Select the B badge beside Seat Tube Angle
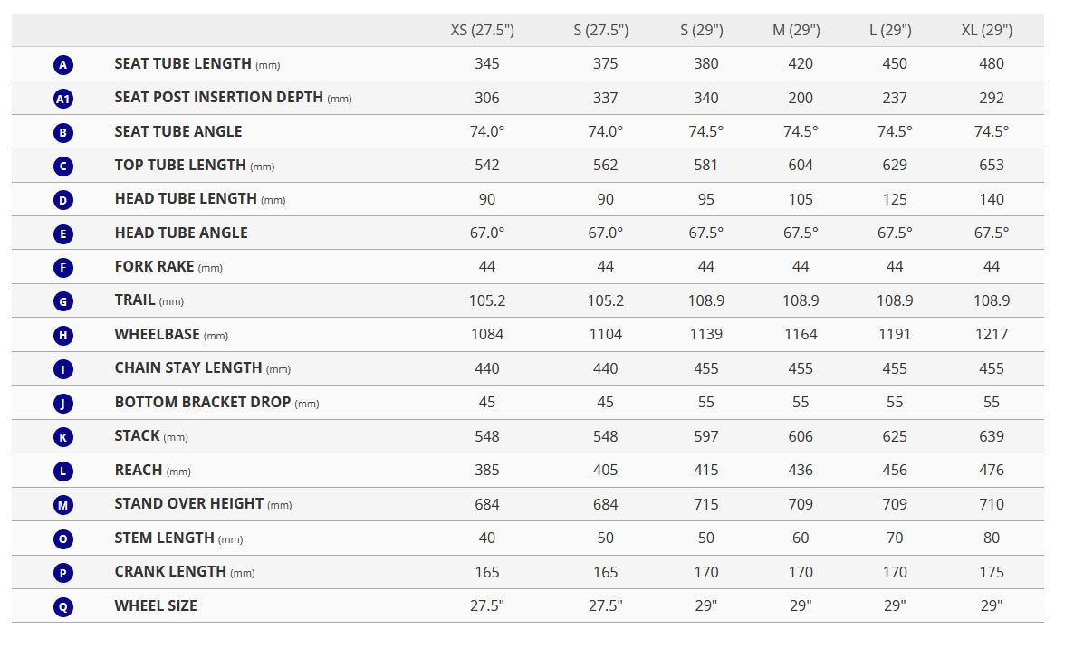 (62, 133)
